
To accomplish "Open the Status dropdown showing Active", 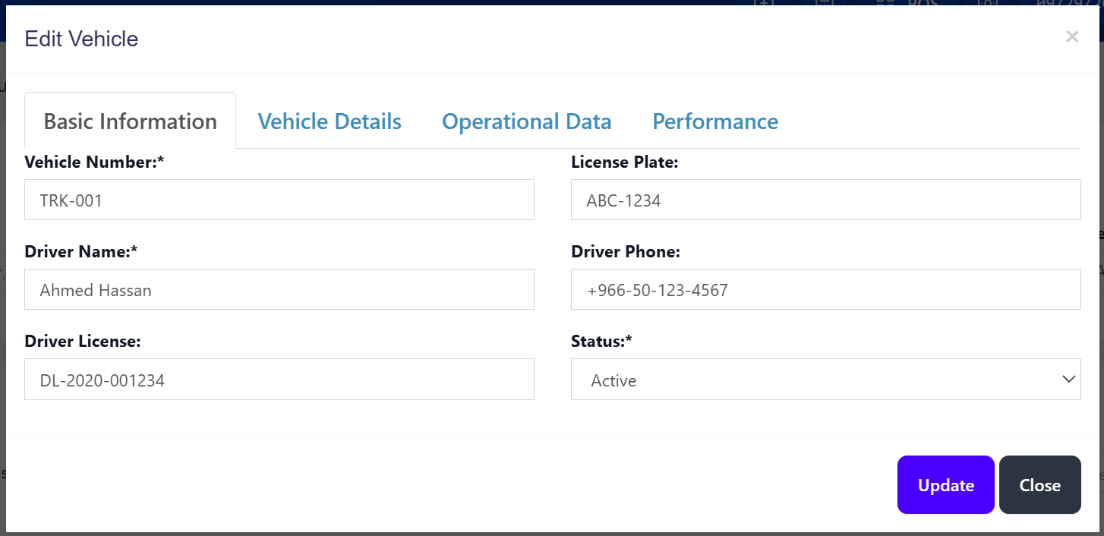I will coord(812,380).
